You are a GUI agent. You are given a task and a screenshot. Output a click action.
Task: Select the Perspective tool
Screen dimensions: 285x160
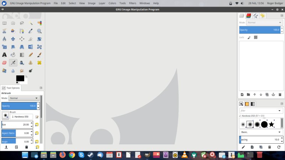tap(22, 47)
